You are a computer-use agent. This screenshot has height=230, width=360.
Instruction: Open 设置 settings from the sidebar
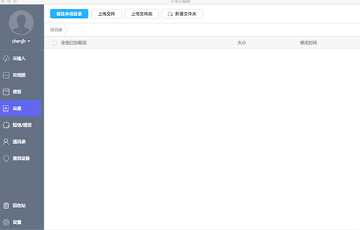(21, 222)
